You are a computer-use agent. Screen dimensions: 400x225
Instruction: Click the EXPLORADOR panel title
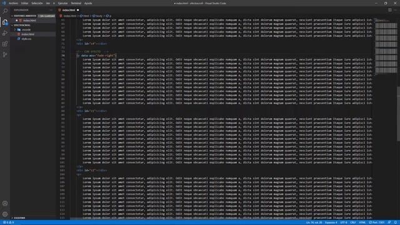[21, 10]
